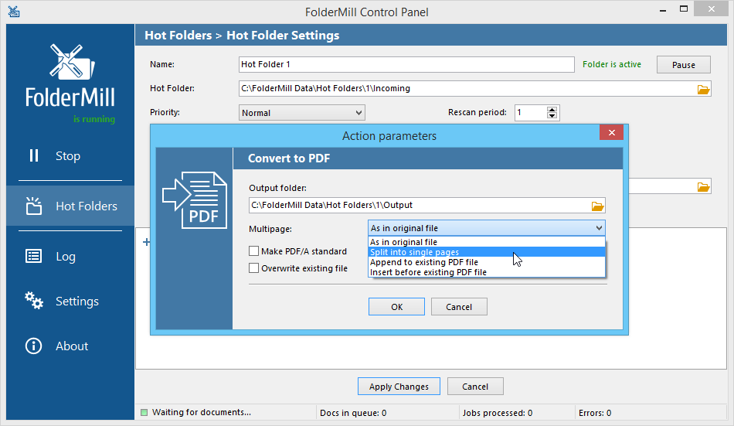This screenshot has height=426, width=734.
Task: Click the Rescan period number field
Action: [530, 112]
